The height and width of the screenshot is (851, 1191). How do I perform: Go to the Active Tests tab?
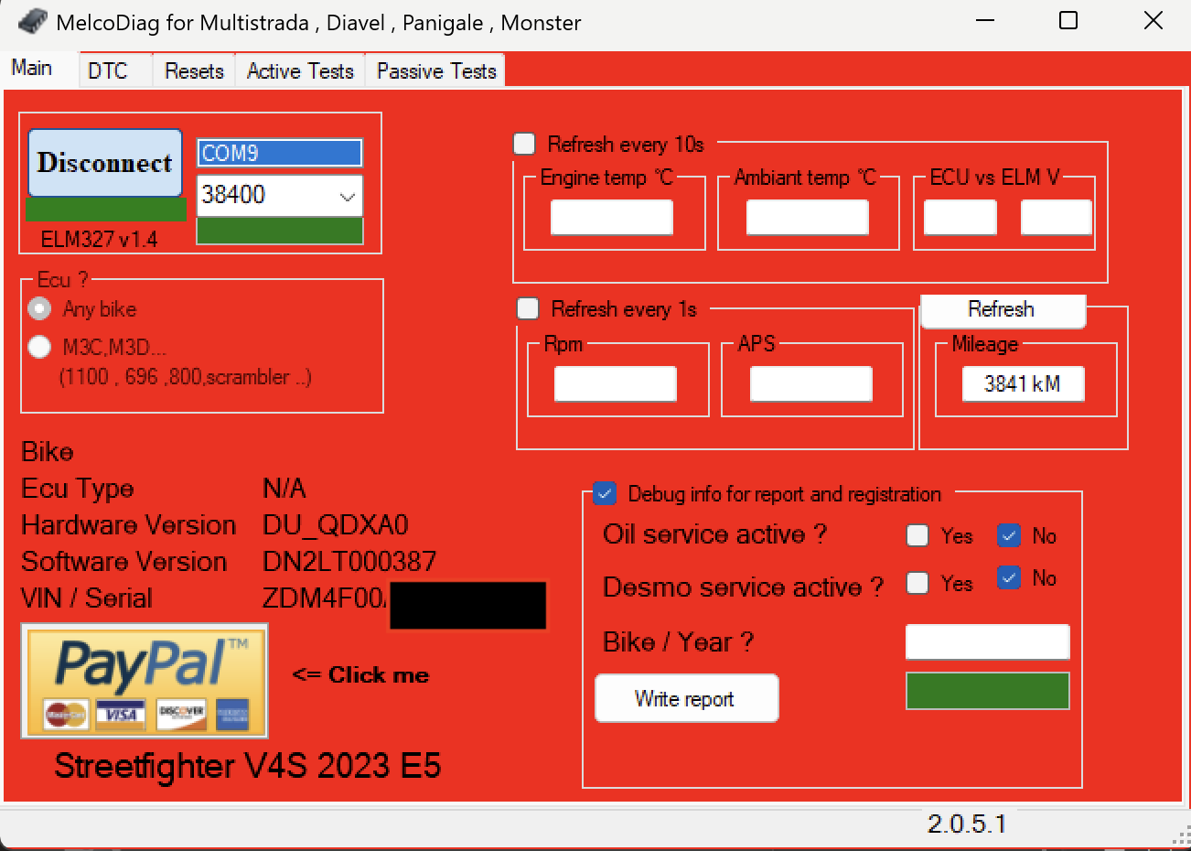point(300,70)
